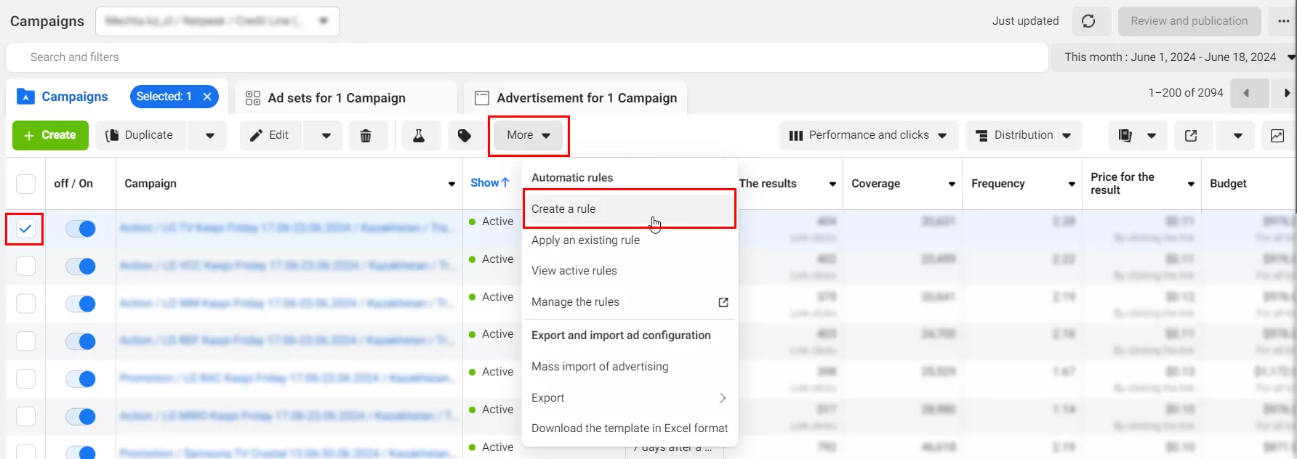Image resolution: width=1297 pixels, height=459 pixels.
Task: Check the third campaign row checkbox
Action: [25, 304]
